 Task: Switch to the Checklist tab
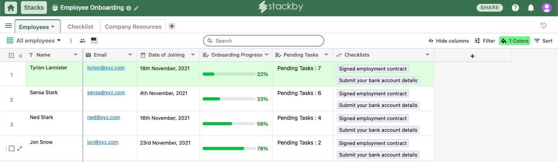click(80, 27)
